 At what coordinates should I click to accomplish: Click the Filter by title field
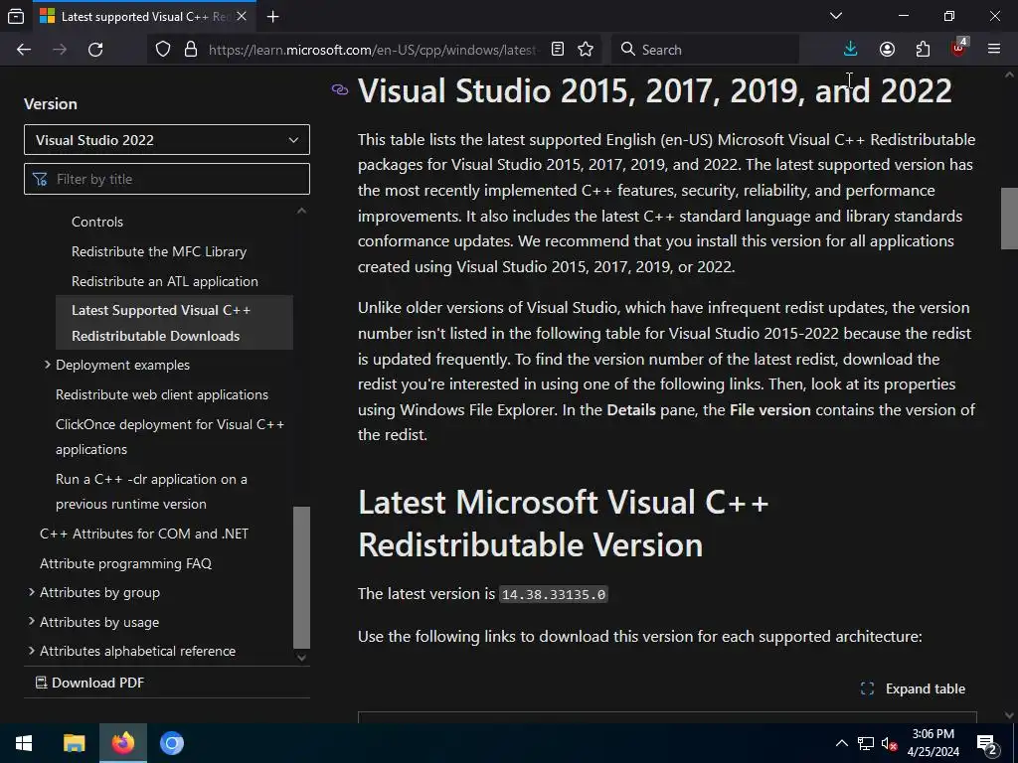(x=167, y=179)
